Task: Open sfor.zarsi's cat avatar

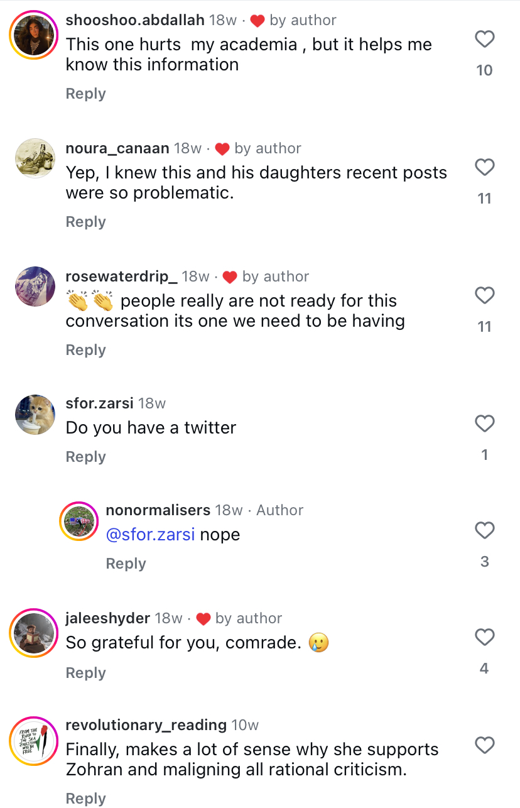Action: tap(35, 415)
